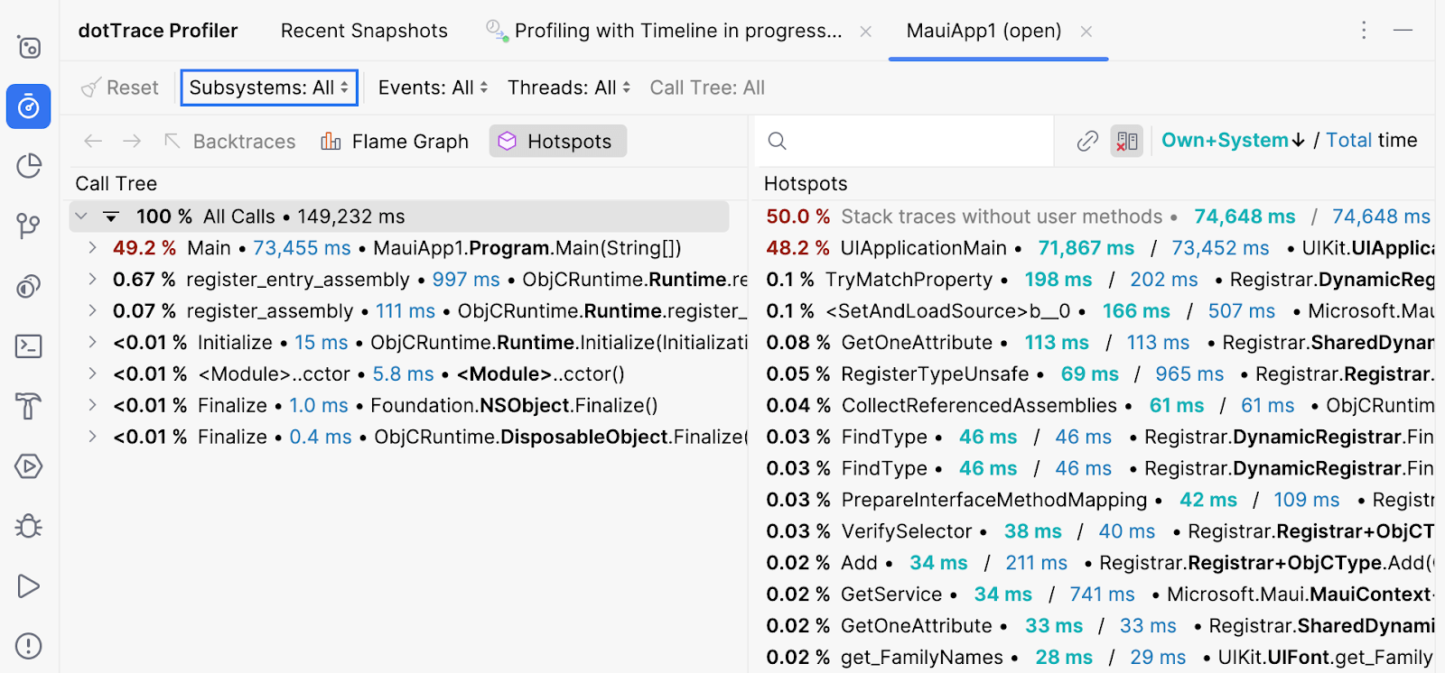Open the Events: All dropdown

point(433,88)
